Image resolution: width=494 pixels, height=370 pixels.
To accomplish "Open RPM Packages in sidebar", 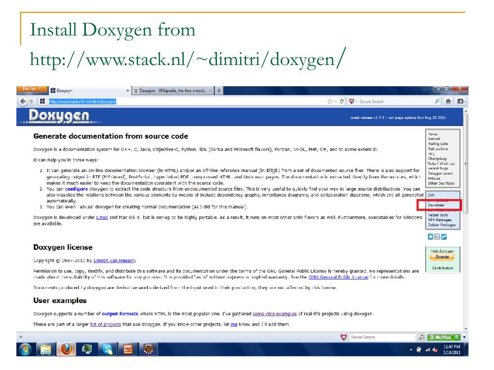I will [x=439, y=220].
